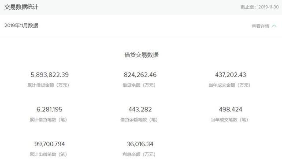
Task: Select the 437,202.43 yearly transaction amount
Action: pos(230,75)
